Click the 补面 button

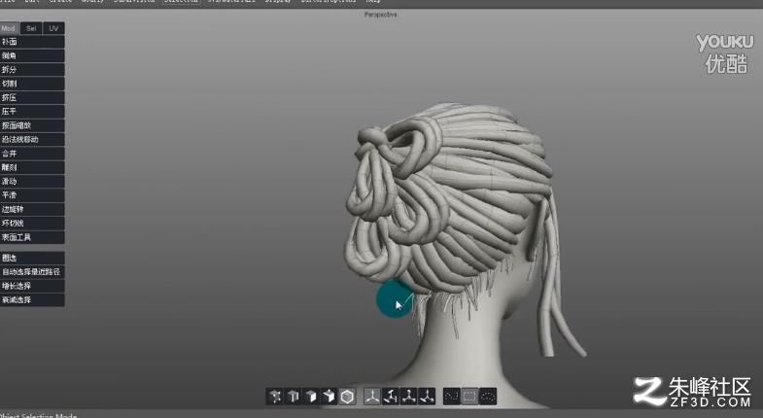click(32, 42)
